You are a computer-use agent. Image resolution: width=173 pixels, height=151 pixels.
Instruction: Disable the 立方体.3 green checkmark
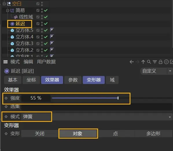point(46,43)
